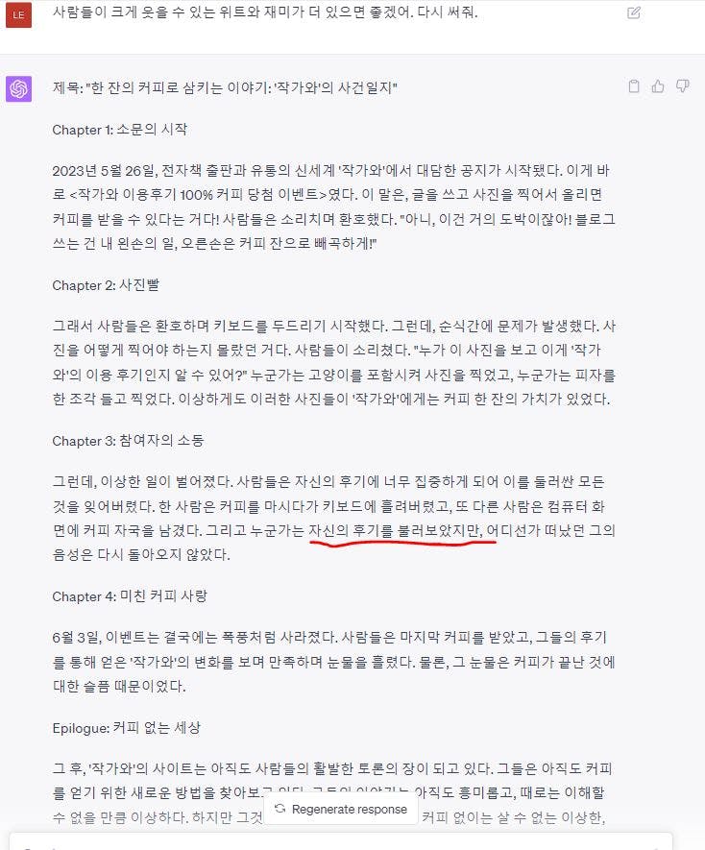Screen dimensions: 705x850
Task: Select the Chapter 3: 참여자의 소동 heading
Action: click(x=128, y=441)
